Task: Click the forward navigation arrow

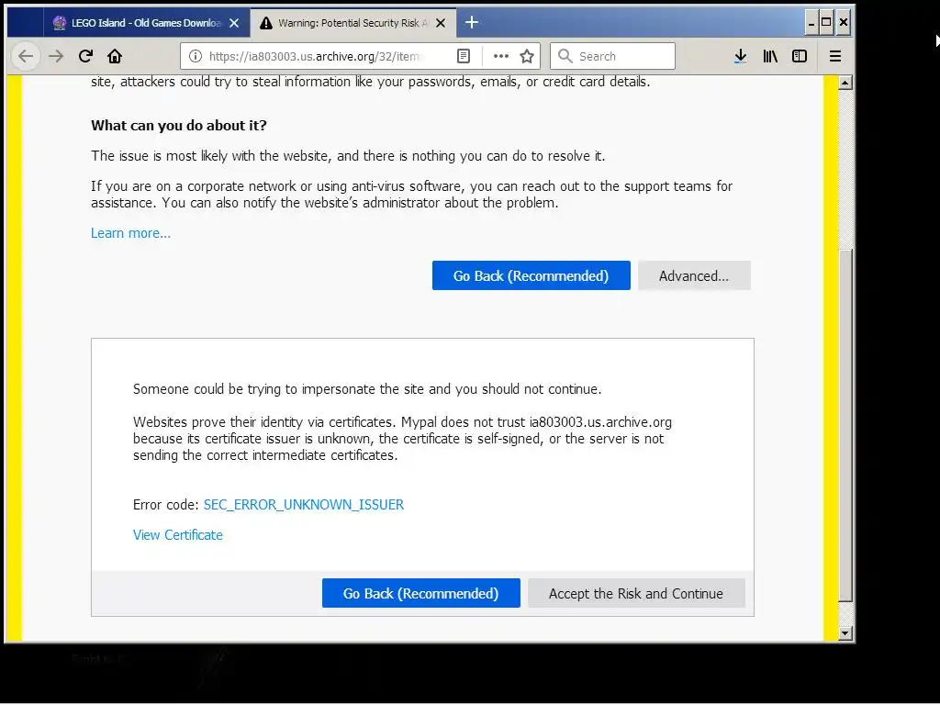Action: click(x=56, y=56)
